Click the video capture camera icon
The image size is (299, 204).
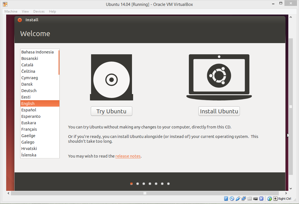point(256,199)
